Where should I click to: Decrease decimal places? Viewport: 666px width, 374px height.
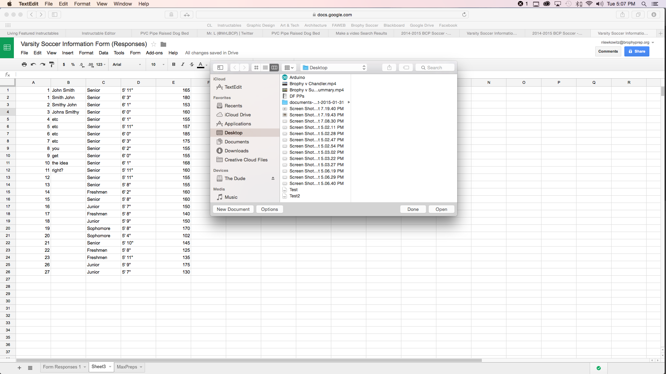click(x=82, y=65)
